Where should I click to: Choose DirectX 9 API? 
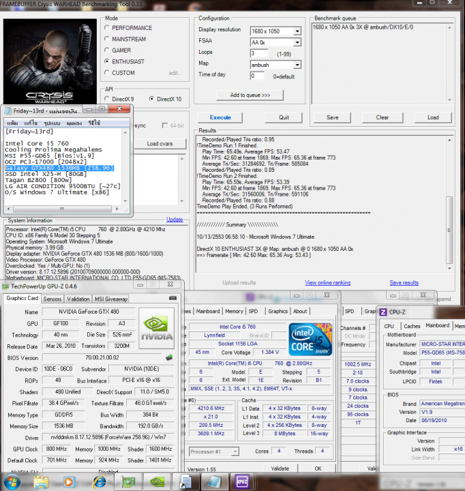[x=107, y=99]
